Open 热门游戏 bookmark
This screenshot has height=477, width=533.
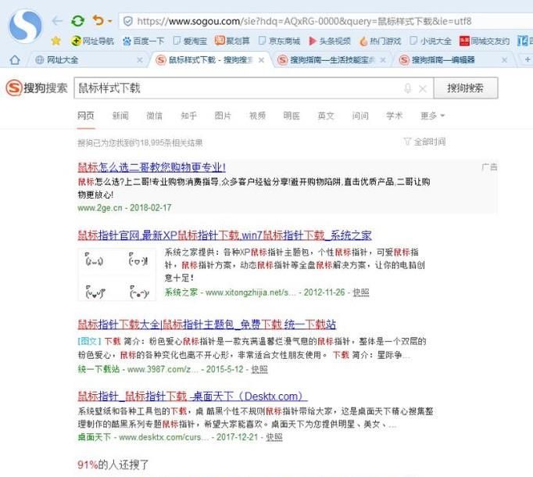pos(381,41)
